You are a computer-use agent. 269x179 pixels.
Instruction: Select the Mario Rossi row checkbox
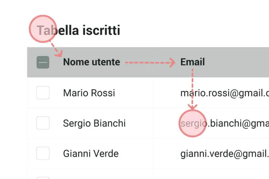[43, 93]
